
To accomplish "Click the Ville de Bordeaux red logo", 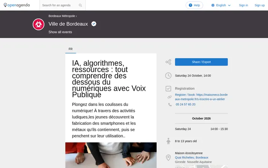I will tap(38, 24).
